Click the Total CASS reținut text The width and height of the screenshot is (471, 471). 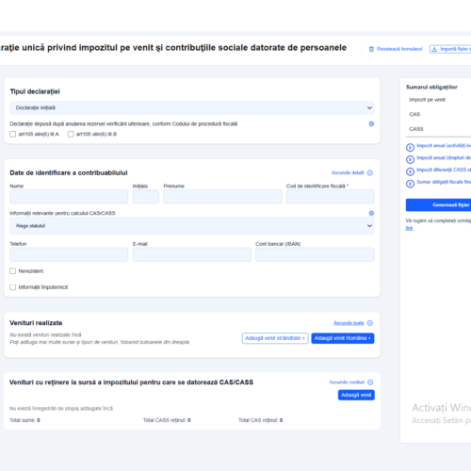[x=167, y=420]
